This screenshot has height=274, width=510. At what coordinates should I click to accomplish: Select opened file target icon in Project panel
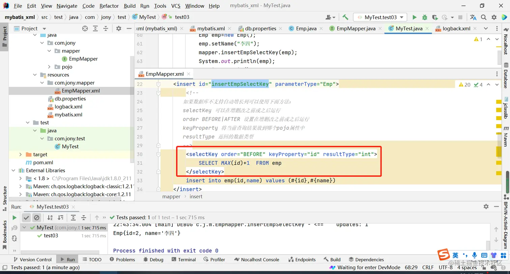point(85,28)
